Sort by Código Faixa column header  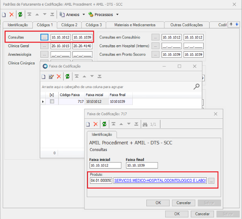(x=72, y=95)
